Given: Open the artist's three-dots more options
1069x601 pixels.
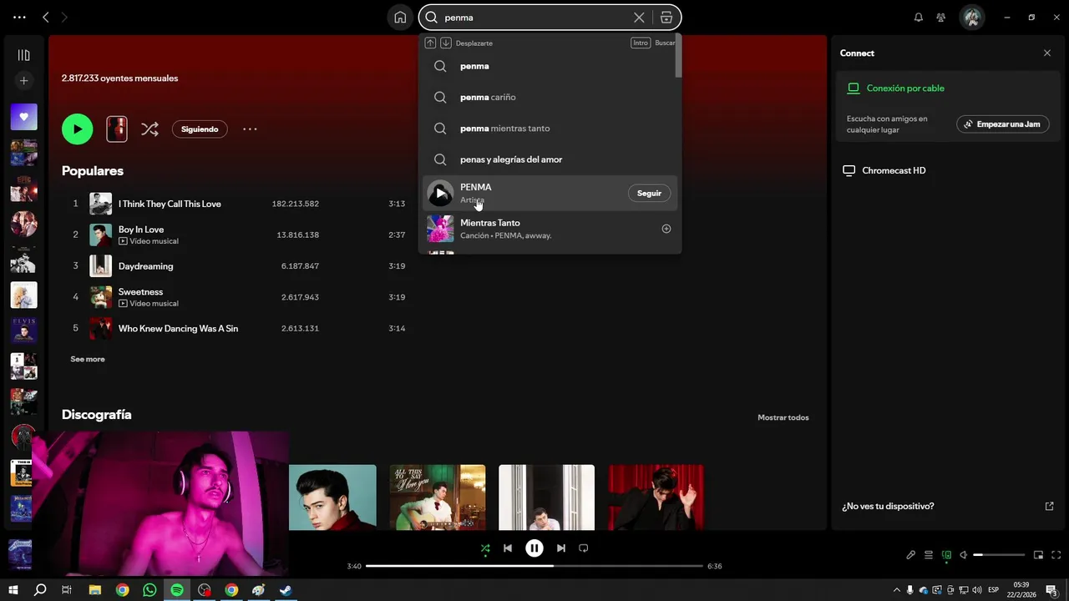Looking at the screenshot, I should click(250, 129).
